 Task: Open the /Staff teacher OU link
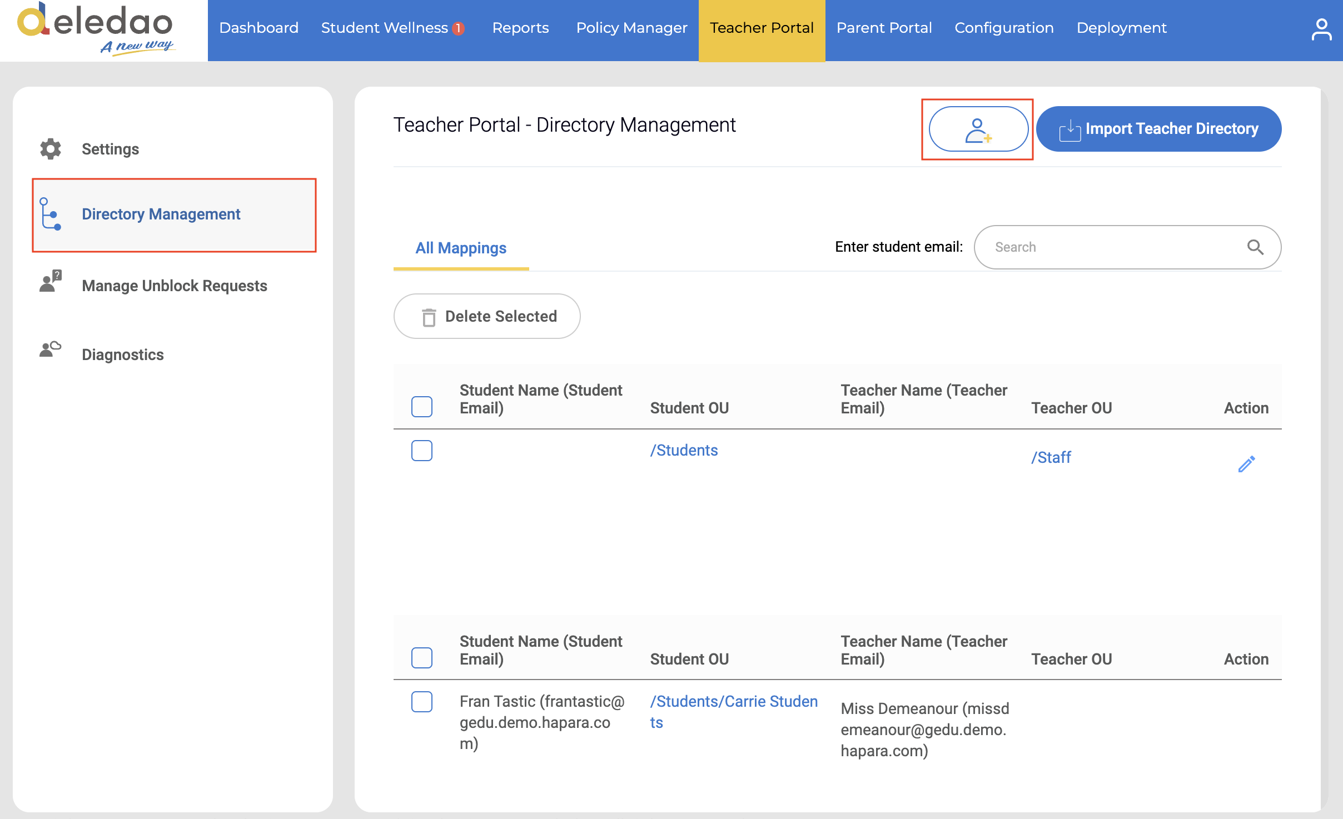pyautogui.click(x=1051, y=457)
